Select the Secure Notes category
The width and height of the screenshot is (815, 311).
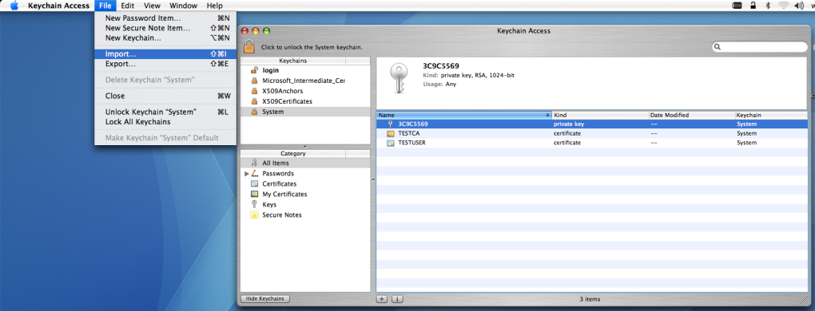[305, 215]
